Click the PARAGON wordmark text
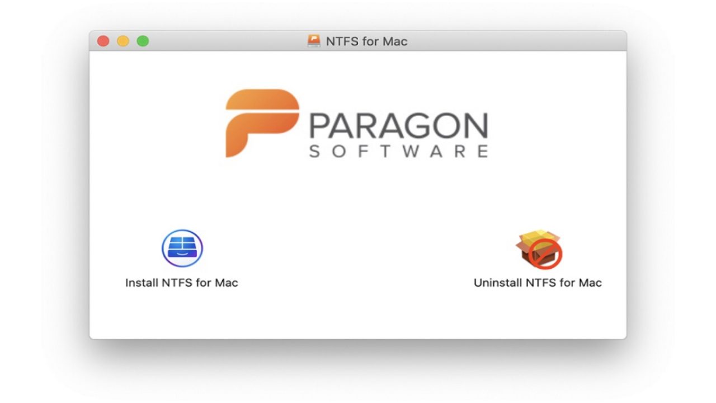716x403 pixels. click(x=398, y=126)
